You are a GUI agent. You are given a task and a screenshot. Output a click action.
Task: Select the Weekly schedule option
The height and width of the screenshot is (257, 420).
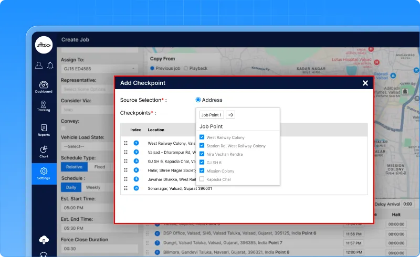(93, 187)
